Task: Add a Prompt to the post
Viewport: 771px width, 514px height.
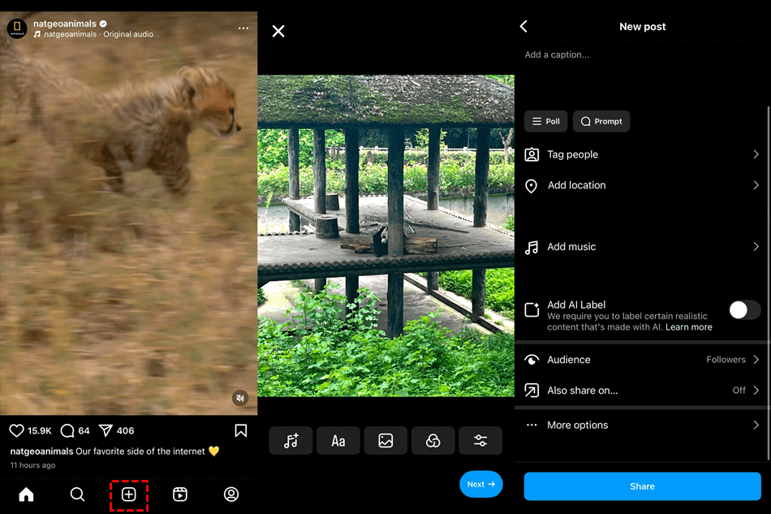Action: coord(601,122)
